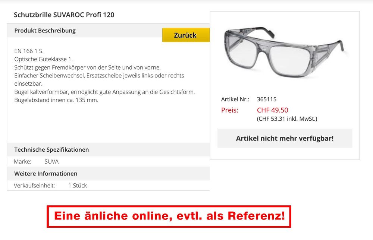The height and width of the screenshot is (240, 373).
Task: Click the Artikel Nr. label
Action: click(235, 100)
